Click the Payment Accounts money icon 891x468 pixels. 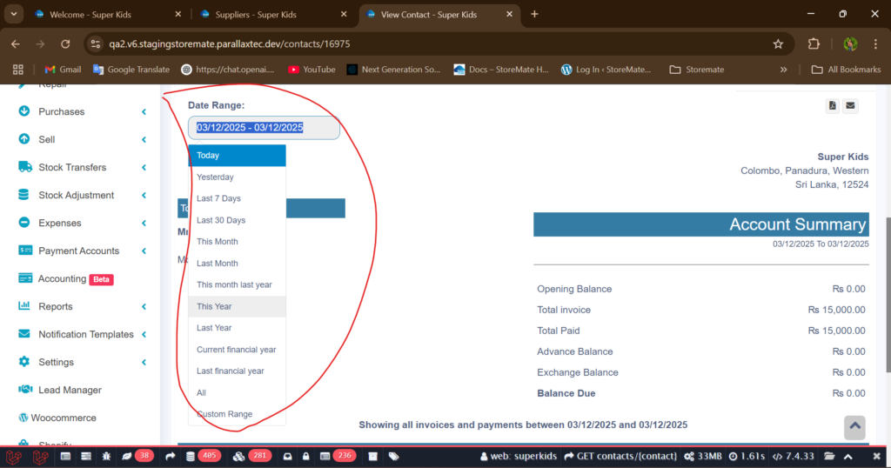click(x=25, y=251)
